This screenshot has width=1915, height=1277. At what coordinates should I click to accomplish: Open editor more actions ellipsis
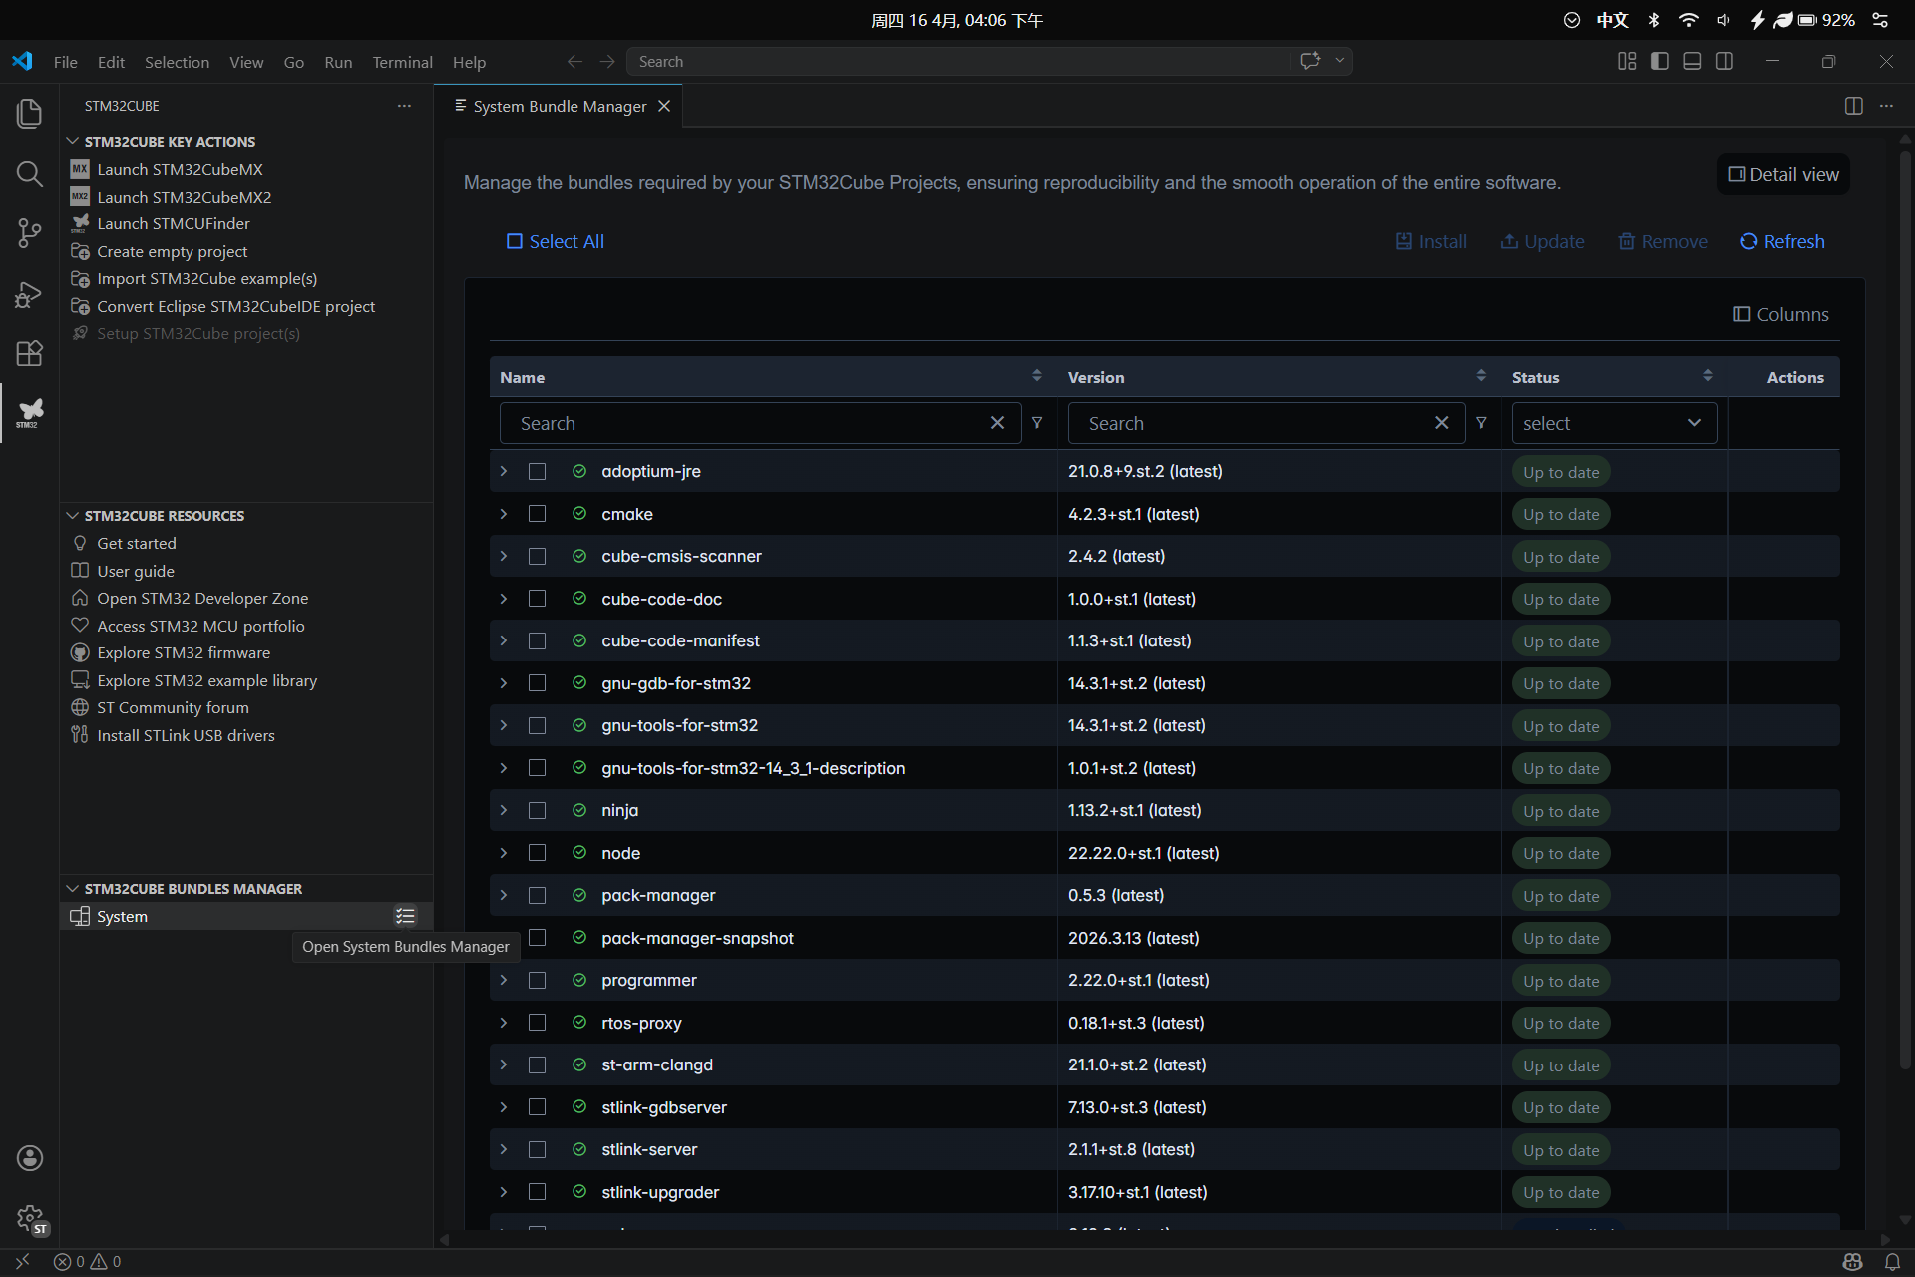tap(1886, 106)
